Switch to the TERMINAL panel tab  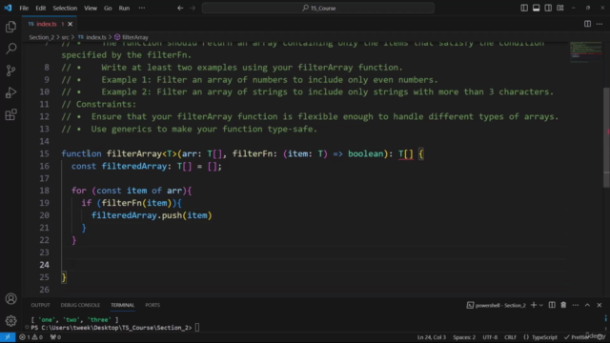(123, 305)
